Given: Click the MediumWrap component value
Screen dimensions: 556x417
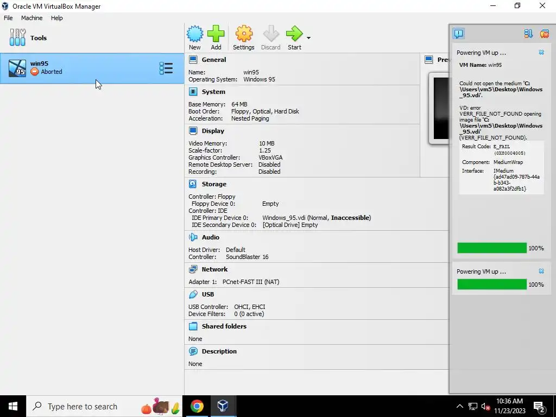Looking at the screenshot, I should pyautogui.click(x=508, y=162).
